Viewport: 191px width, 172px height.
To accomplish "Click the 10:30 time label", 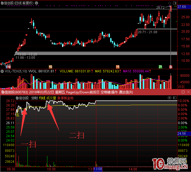I will click(51, 169).
